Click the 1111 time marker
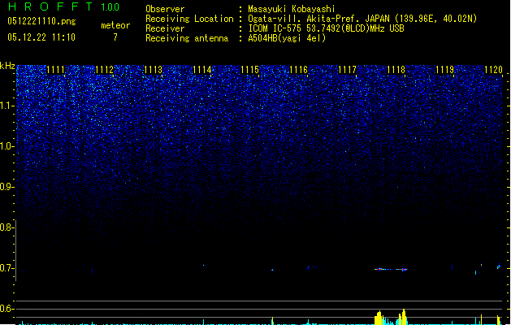The width and height of the screenshot is (511, 325). click(55, 70)
